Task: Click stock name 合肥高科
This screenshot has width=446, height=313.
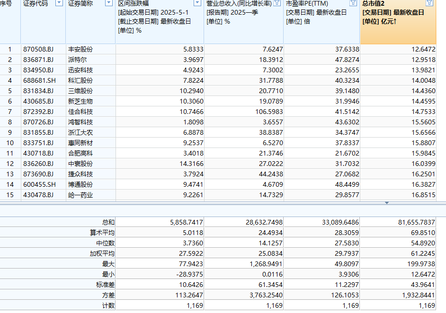Action: 80,153
